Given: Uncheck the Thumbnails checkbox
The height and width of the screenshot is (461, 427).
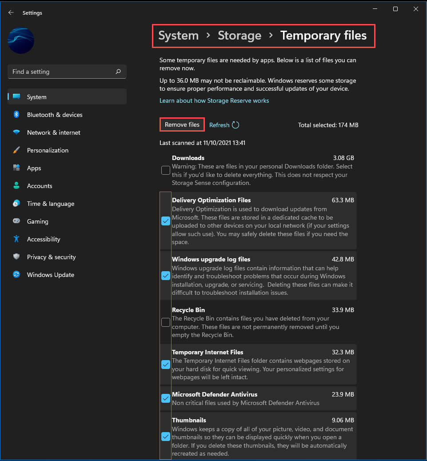Looking at the screenshot, I should click(x=165, y=437).
